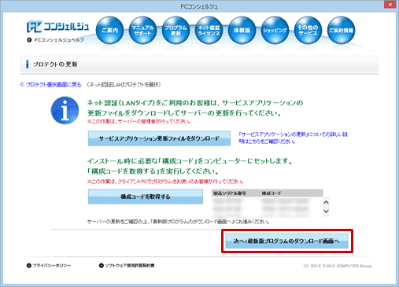Click the blue information icon
The width and height of the screenshot is (399, 287).
tap(65, 110)
